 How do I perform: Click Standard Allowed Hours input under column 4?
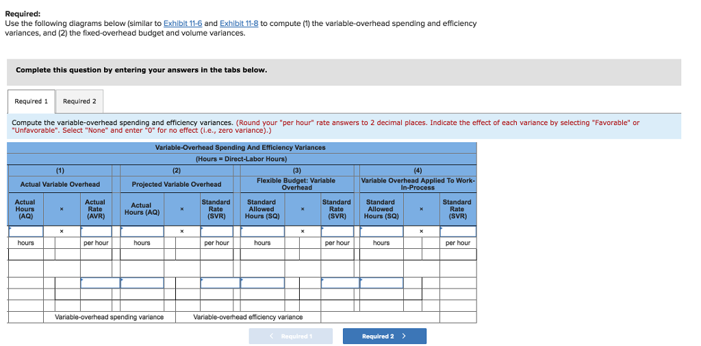click(x=381, y=231)
